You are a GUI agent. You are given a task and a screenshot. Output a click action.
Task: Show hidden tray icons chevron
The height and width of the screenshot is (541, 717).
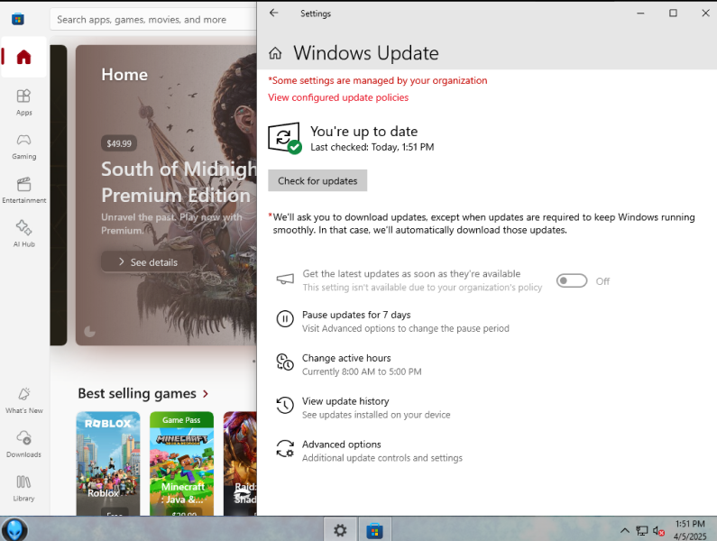point(625,530)
